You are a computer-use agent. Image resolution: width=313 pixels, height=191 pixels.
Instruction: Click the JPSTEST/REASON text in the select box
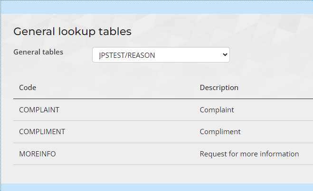pos(127,55)
